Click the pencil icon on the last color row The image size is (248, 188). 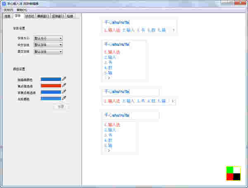pos(64,99)
